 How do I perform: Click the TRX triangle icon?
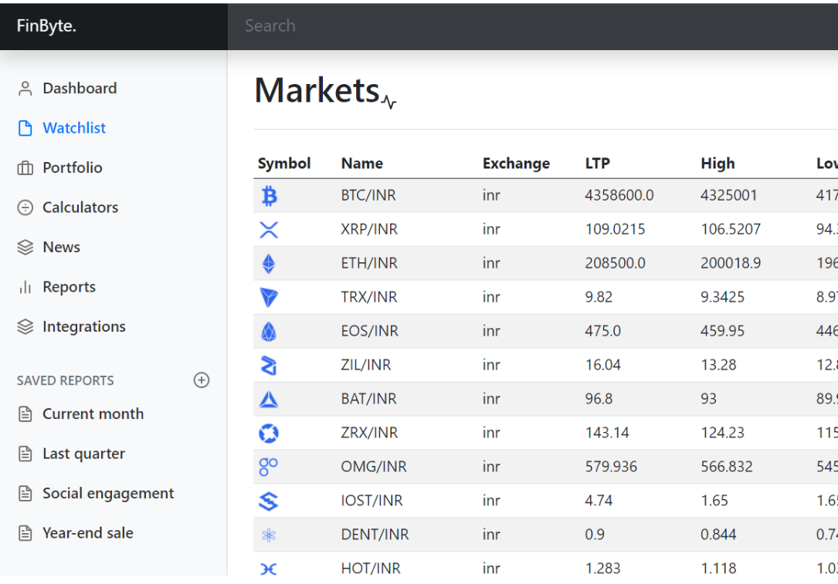point(269,298)
